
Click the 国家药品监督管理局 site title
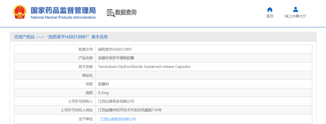pyautogui.click(x=63, y=10)
